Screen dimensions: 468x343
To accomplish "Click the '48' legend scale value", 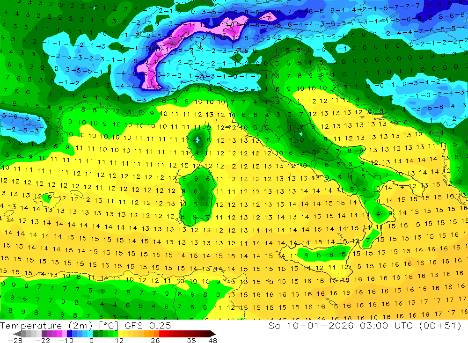I will (x=213, y=341).
